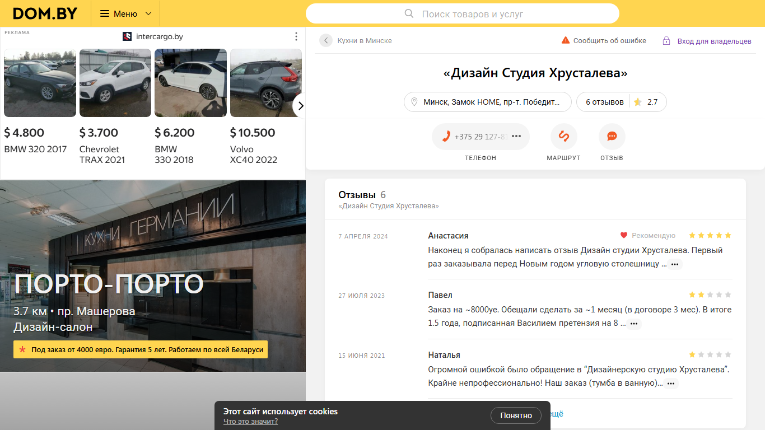This screenshot has width=765, height=430.
Task: Click the warning triangle error icon
Action: [566, 40]
